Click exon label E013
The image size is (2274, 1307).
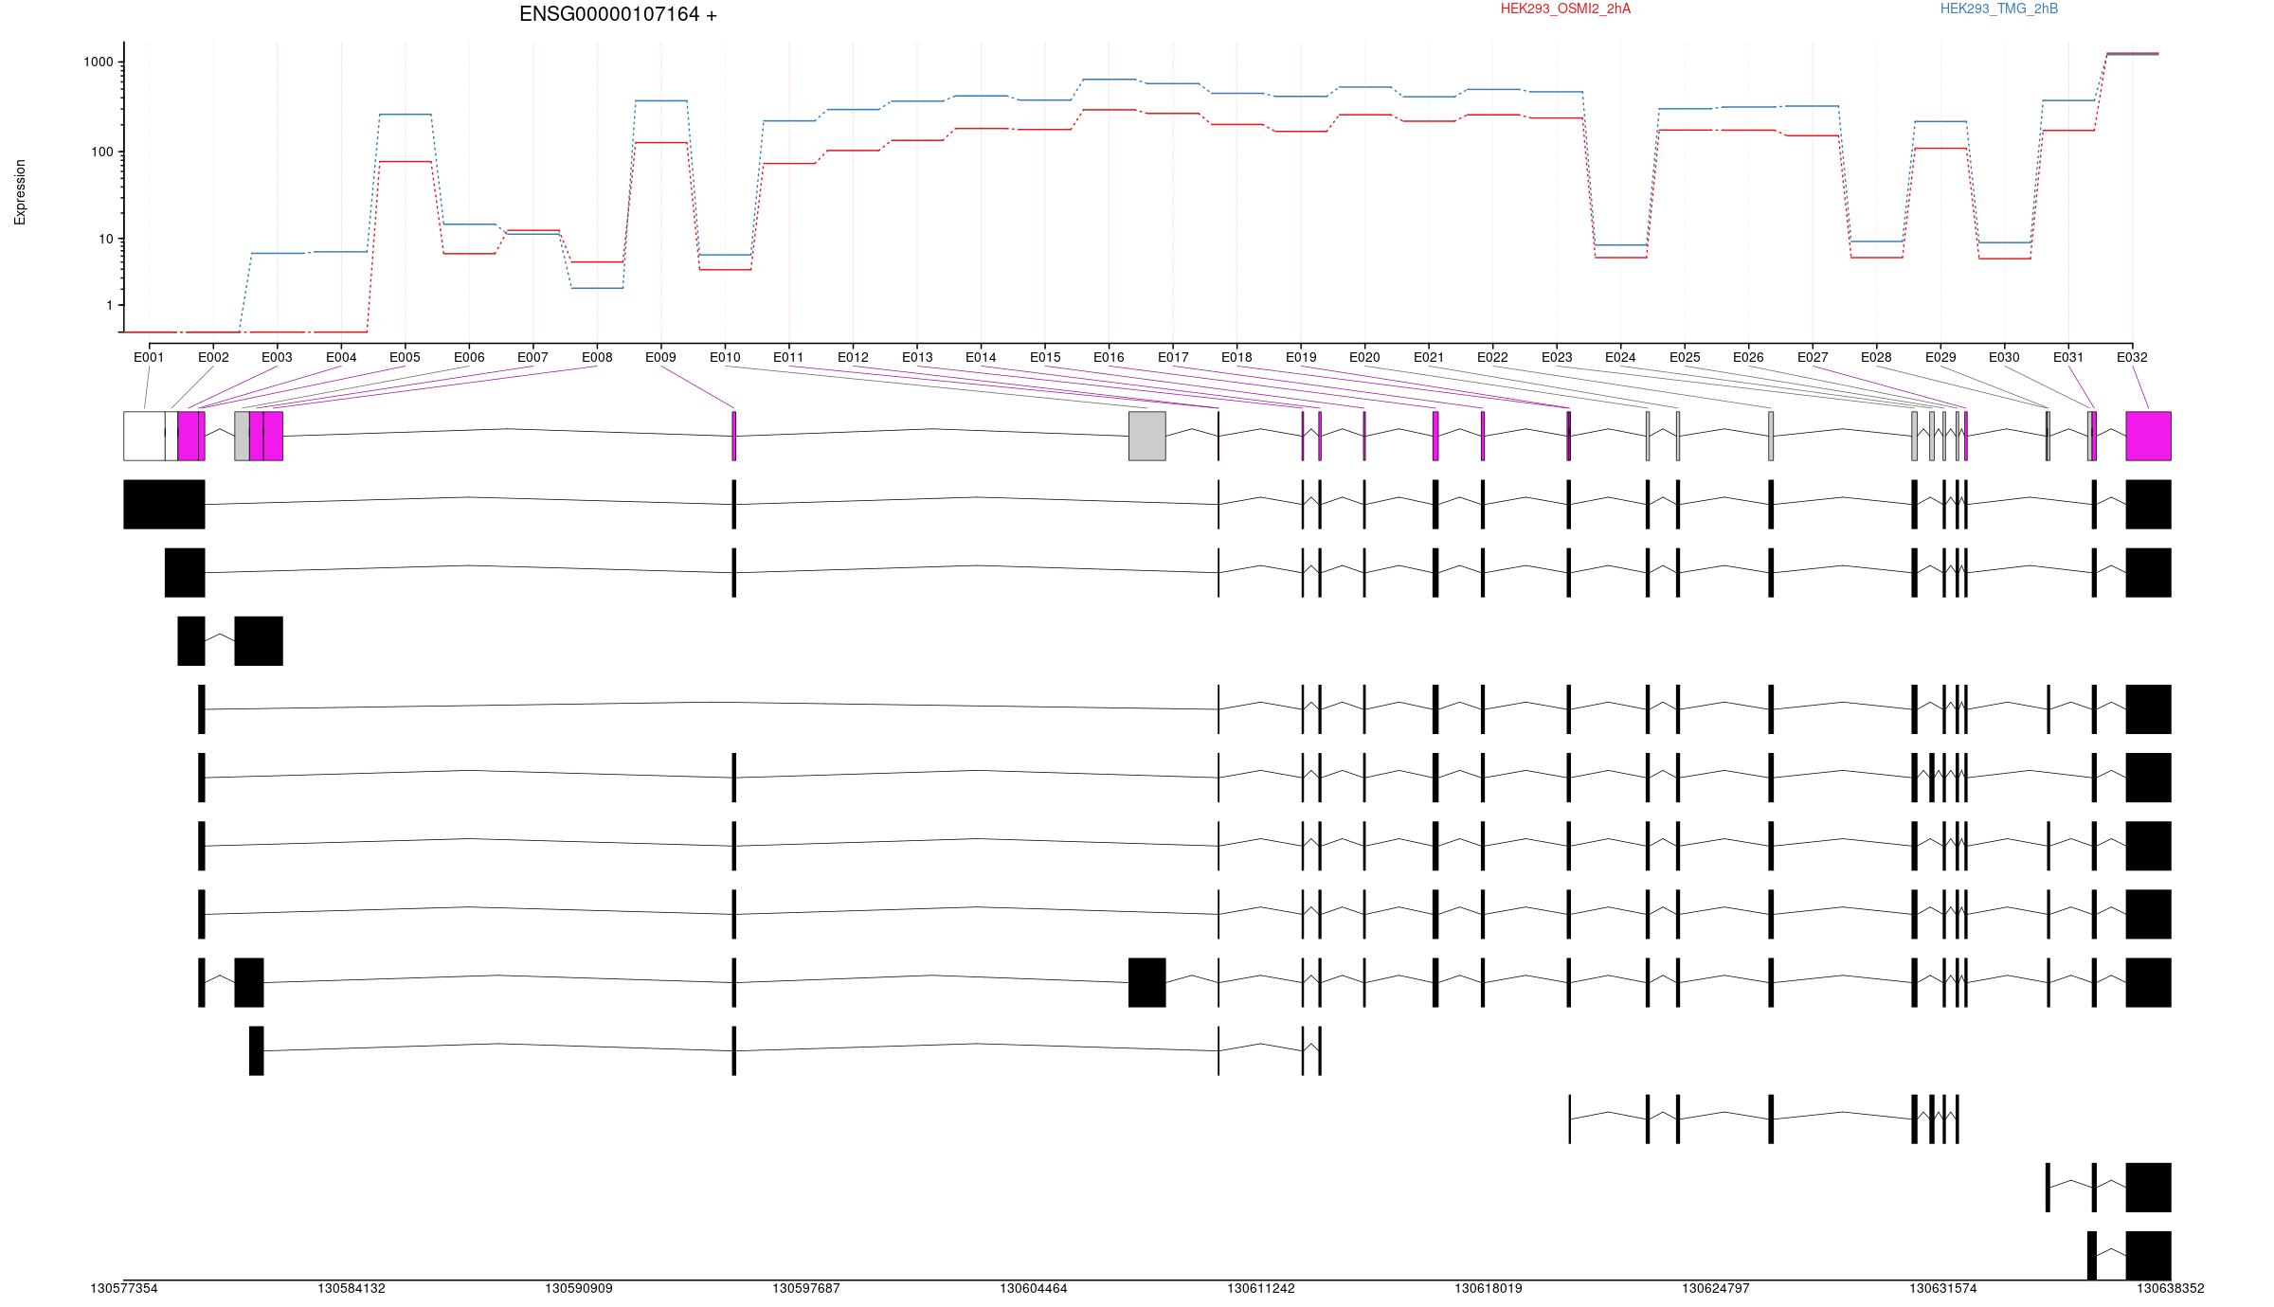pyautogui.click(x=917, y=357)
